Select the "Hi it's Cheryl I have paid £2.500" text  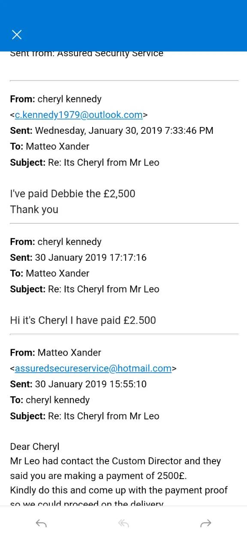click(x=83, y=320)
